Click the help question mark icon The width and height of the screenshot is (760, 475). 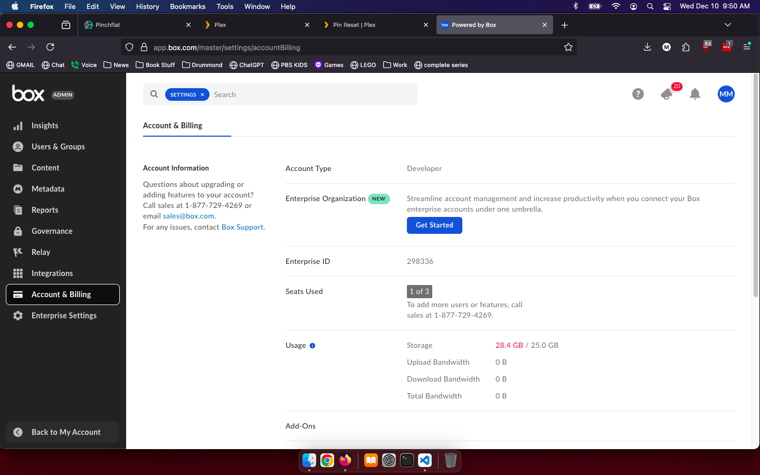click(x=638, y=94)
